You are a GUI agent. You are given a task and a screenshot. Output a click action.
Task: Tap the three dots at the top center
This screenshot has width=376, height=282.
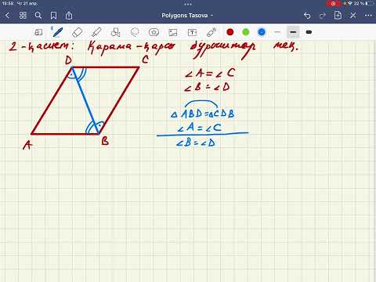click(x=188, y=4)
